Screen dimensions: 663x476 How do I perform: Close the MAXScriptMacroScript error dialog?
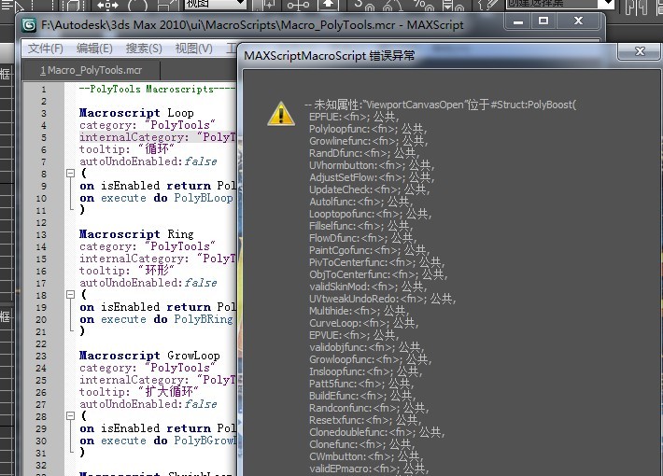pyautogui.click(x=640, y=51)
